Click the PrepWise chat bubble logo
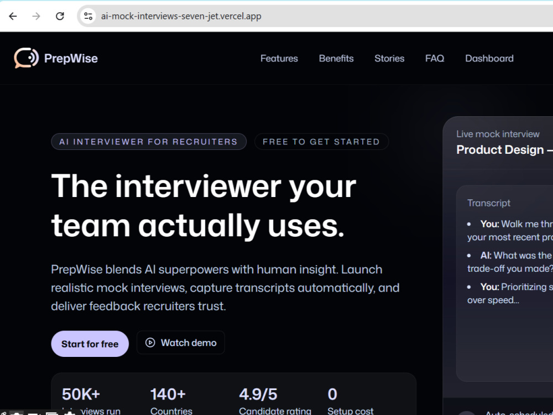This screenshot has height=415, width=553. 27,58
